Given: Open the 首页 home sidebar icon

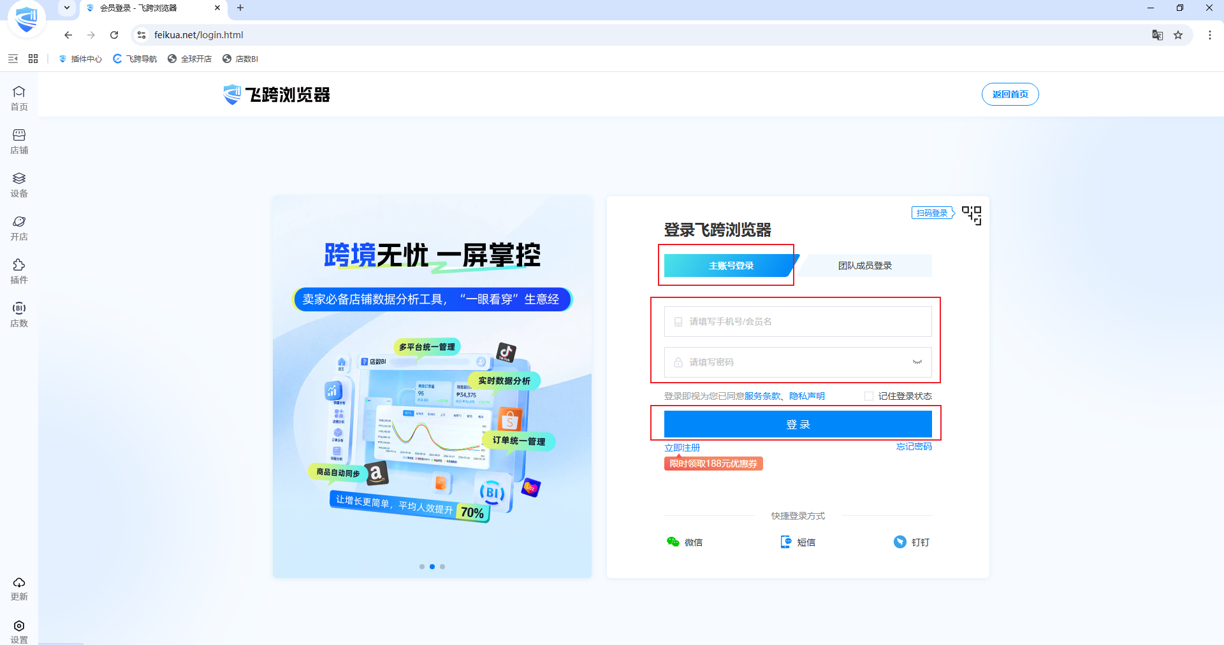Looking at the screenshot, I should point(19,98).
